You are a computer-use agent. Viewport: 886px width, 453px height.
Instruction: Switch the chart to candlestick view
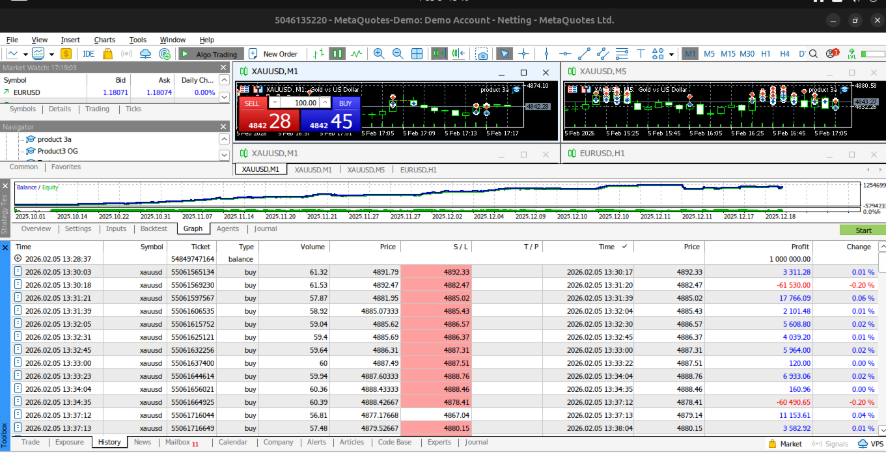pos(337,54)
